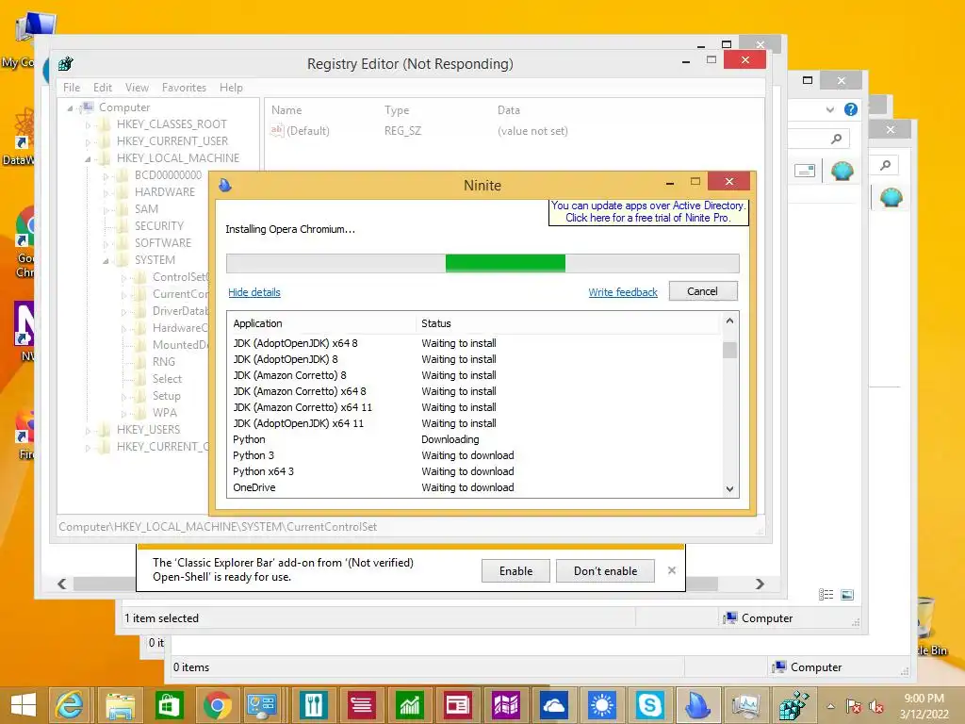Open Google Chrome from taskbar
Viewport: 965px width, 724px height.
[217, 705]
